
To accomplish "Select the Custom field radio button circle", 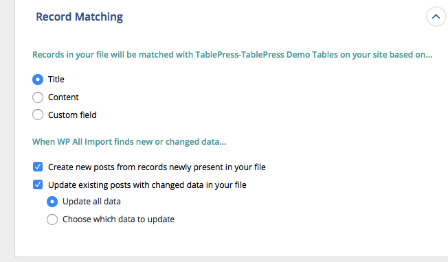I will pyautogui.click(x=38, y=115).
